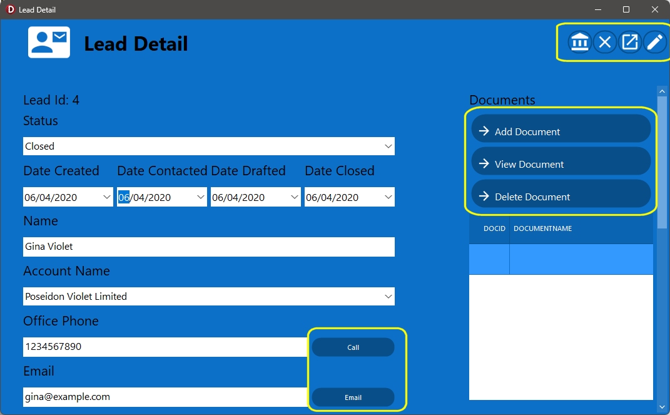Select the pencil edit icon
Screen dimensions: 670x415
[654, 42]
